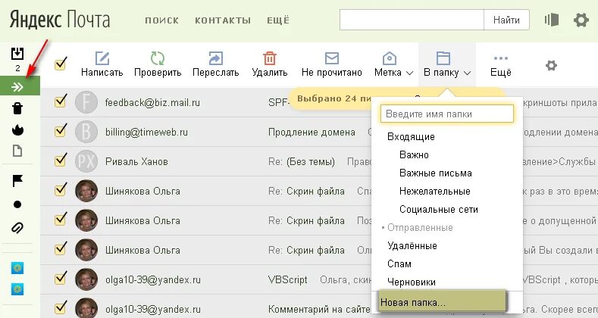Open the main settings gear in the header
Screen dimensions: 598x318
[x=581, y=20]
